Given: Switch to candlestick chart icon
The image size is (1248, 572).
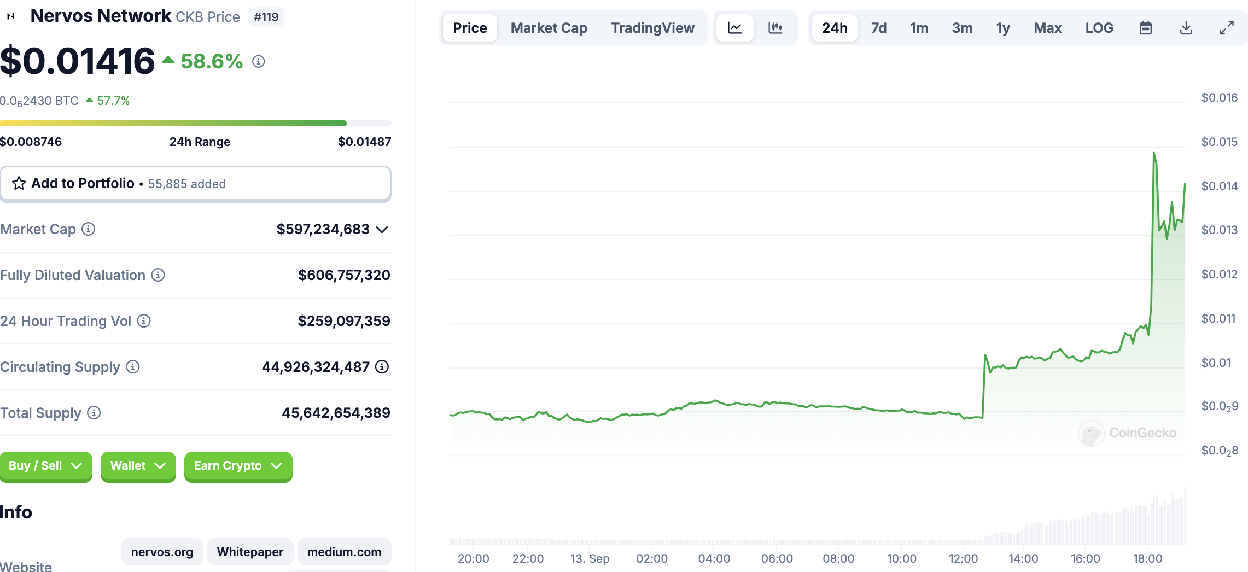Looking at the screenshot, I should click(775, 28).
